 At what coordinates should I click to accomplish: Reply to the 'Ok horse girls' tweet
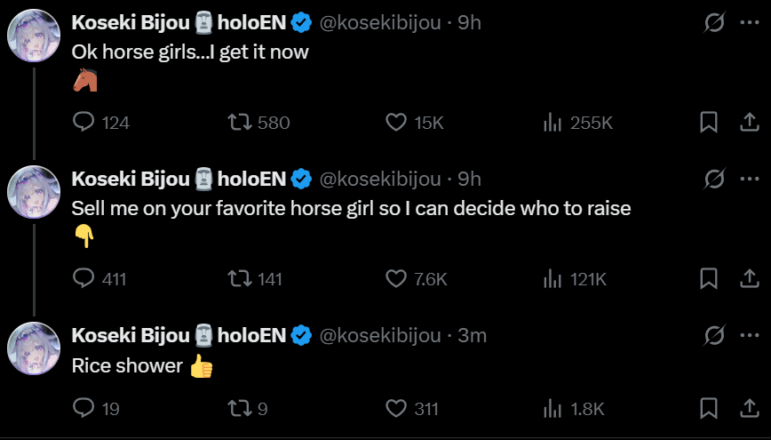point(83,123)
